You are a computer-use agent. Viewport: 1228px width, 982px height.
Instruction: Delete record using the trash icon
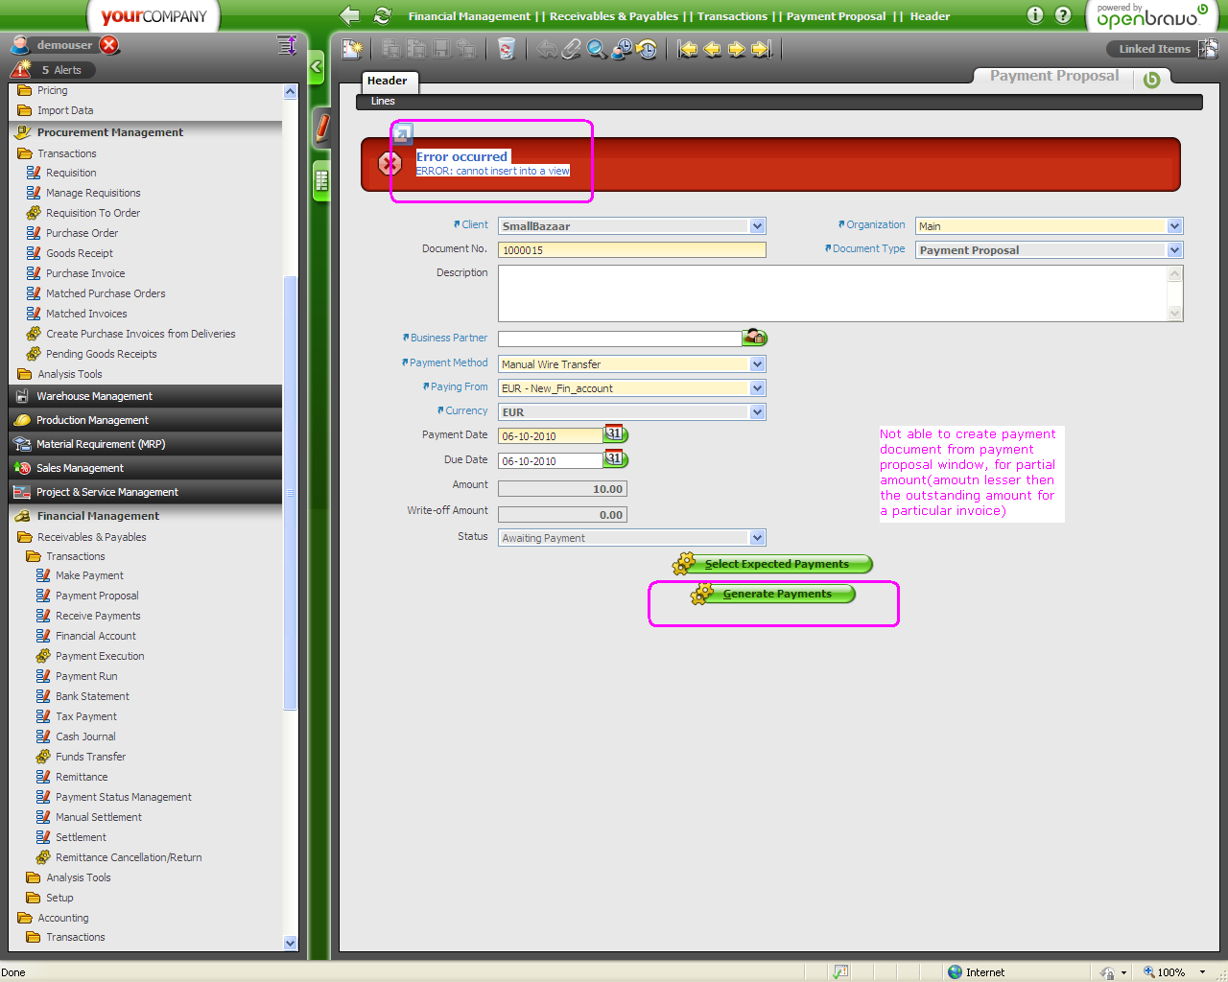[x=507, y=49]
